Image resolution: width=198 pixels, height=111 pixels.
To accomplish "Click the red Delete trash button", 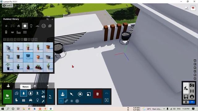I will [97, 94].
